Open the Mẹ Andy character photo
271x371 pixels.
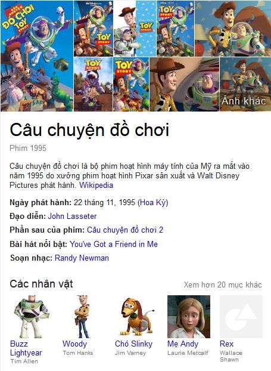pyautogui.click(x=189, y=317)
